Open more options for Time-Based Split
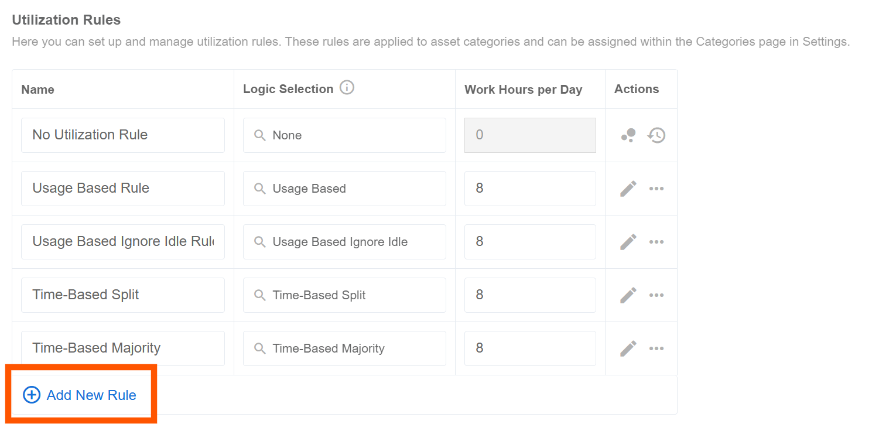Screen dimensions: 872x424 [x=656, y=295]
